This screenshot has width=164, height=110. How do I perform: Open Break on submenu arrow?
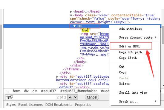coord(156,101)
